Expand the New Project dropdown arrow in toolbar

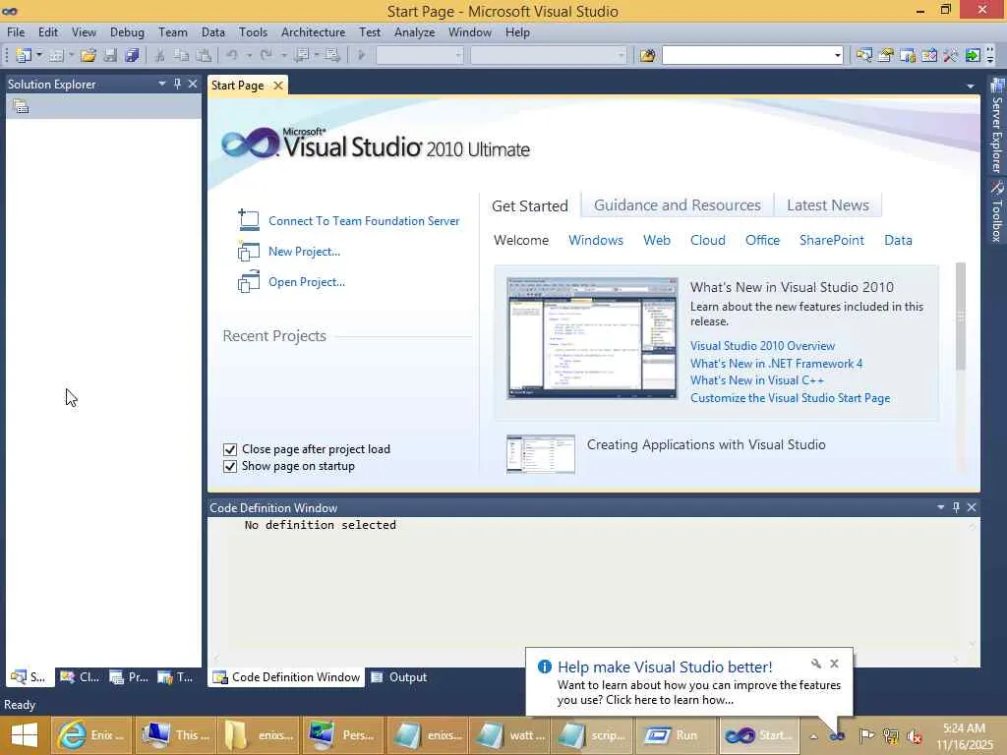tap(38, 55)
